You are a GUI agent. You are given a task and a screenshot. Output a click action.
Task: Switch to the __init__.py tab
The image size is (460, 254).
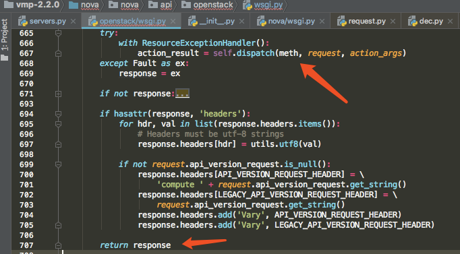coord(217,21)
